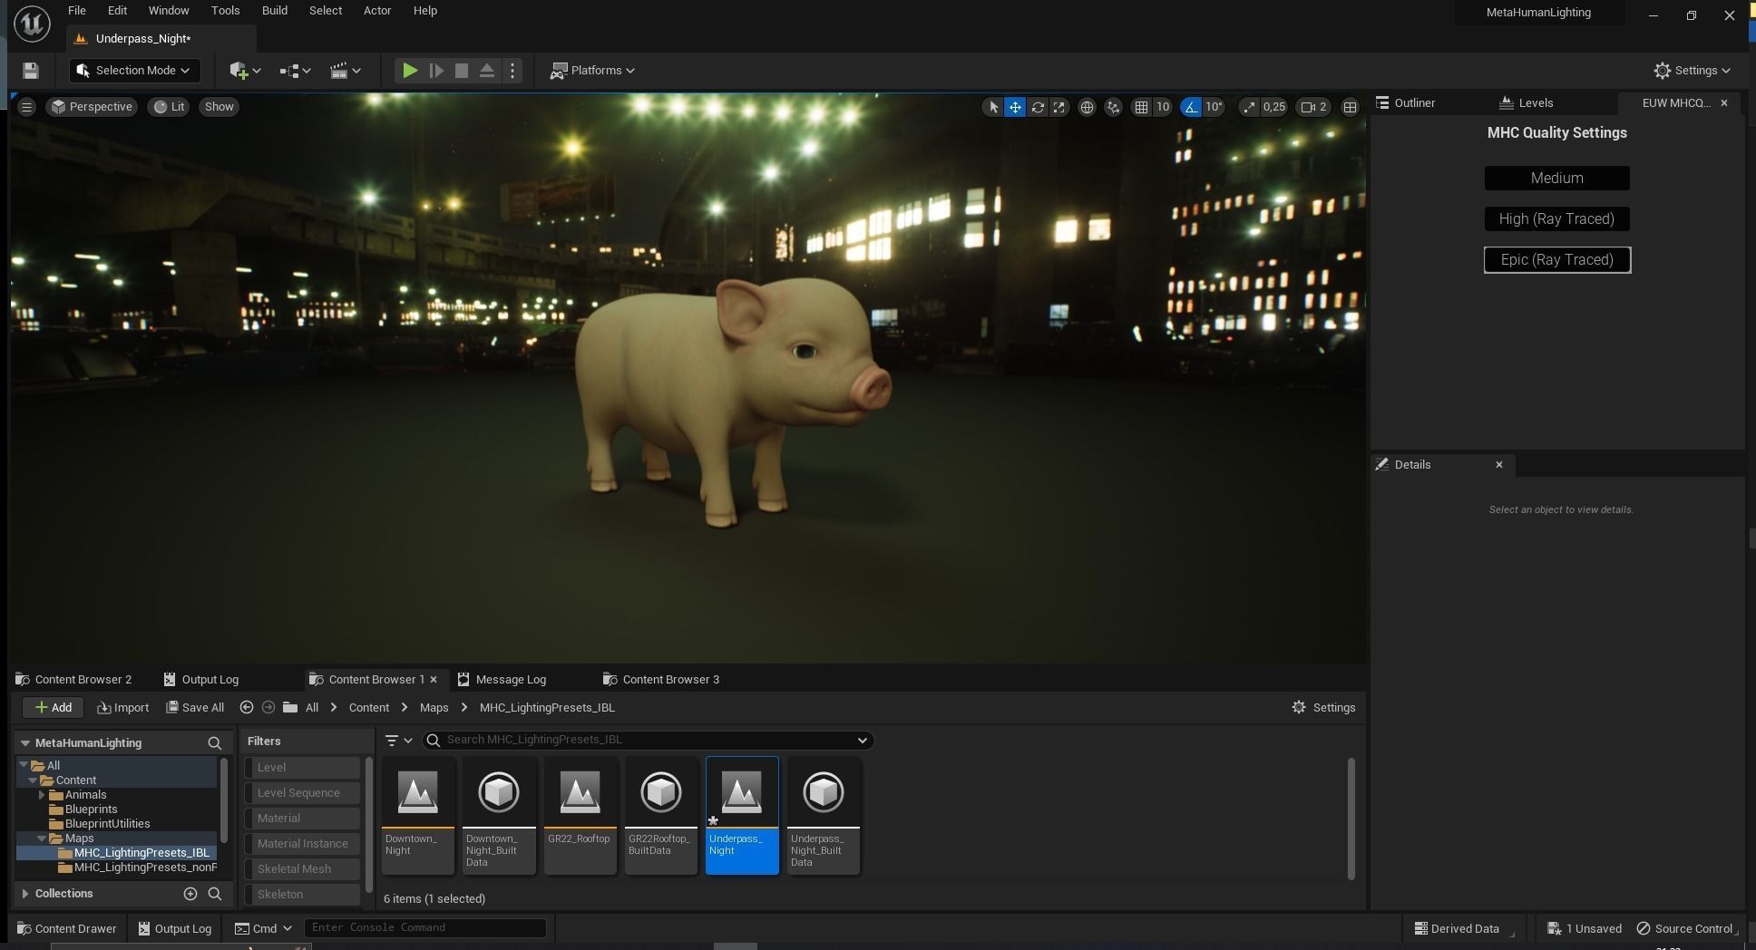Open Platforms dropdown
The width and height of the screenshot is (1756, 950).
coord(593,71)
